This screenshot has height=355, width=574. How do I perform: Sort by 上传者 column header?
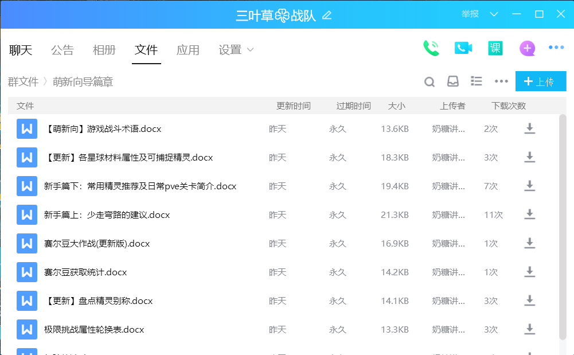click(x=452, y=106)
